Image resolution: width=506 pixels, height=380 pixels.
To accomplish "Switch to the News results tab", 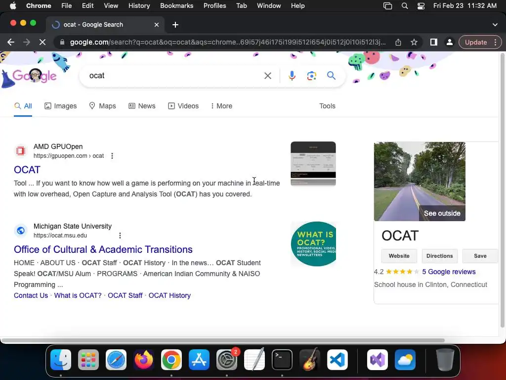I will pyautogui.click(x=142, y=106).
